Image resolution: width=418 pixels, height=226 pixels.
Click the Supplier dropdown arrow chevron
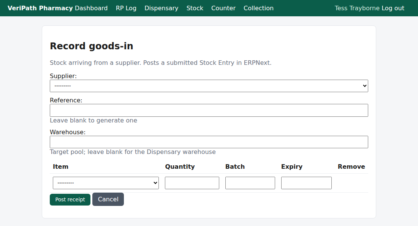pos(365,86)
